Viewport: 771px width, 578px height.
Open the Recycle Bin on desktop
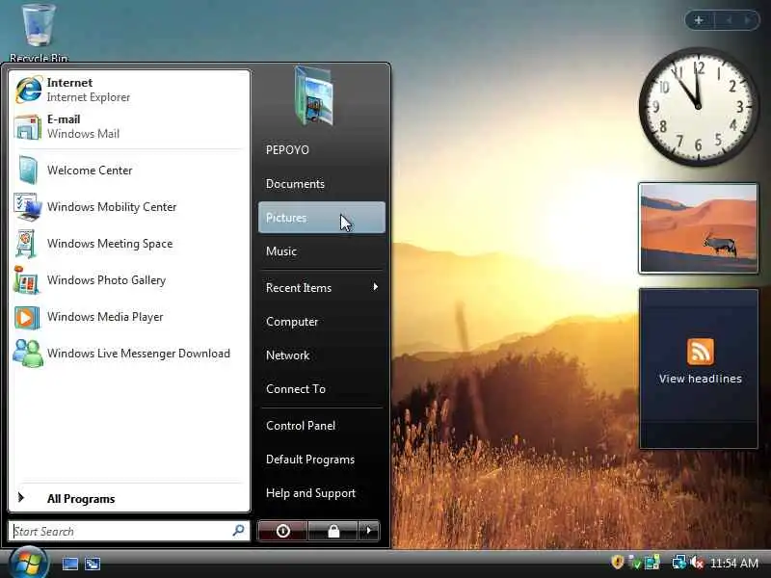coord(39,33)
